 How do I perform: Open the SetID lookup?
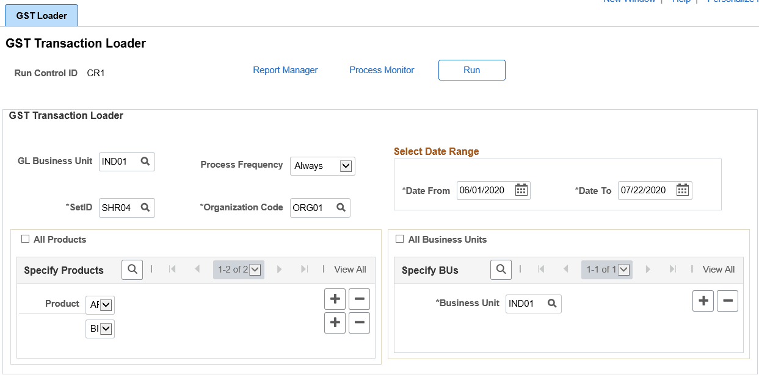click(x=145, y=207)
